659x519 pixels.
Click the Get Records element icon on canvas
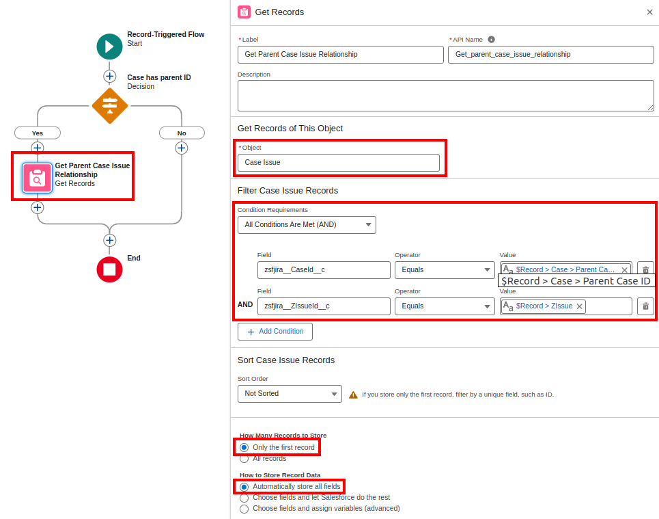(37, 178)
